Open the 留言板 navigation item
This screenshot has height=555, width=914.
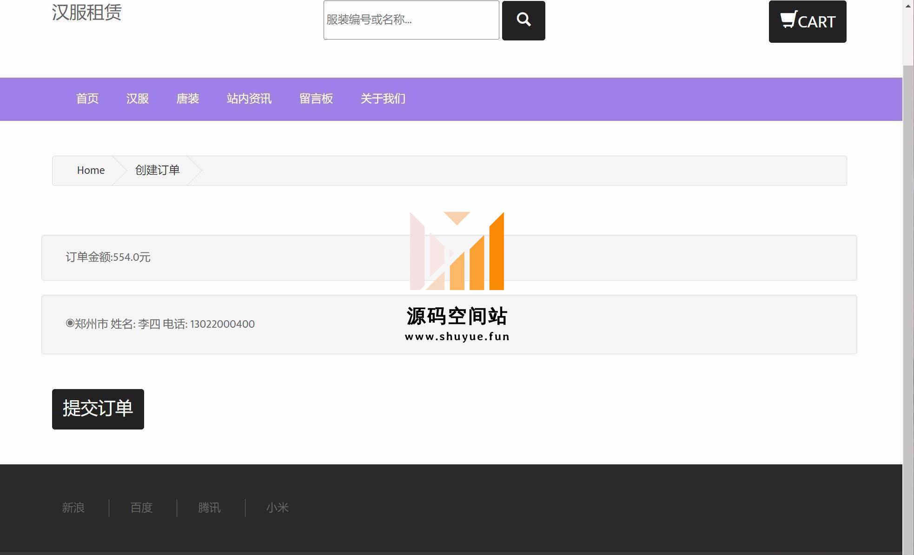(316, 99)
